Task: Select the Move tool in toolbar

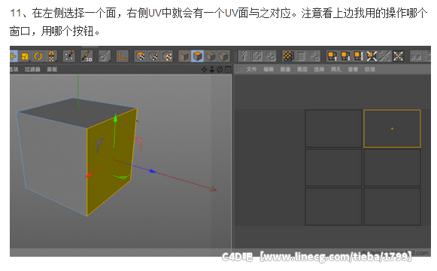Action: (x=14, y=56)
